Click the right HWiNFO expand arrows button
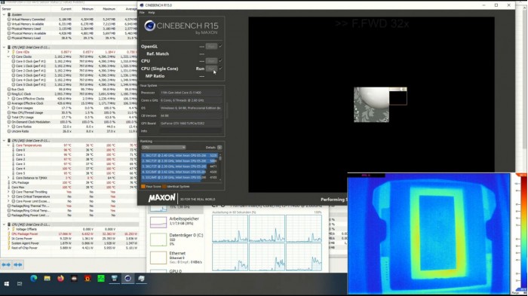Screen dimensions: 528x296 coord(18,264)
